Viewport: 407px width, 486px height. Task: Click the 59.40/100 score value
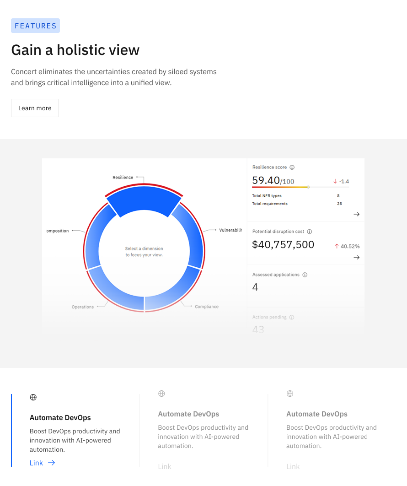tap(273, 180)
